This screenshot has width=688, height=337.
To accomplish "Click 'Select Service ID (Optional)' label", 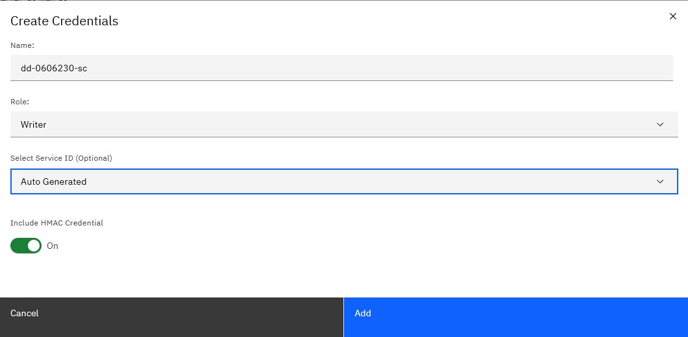I will 61,158.
